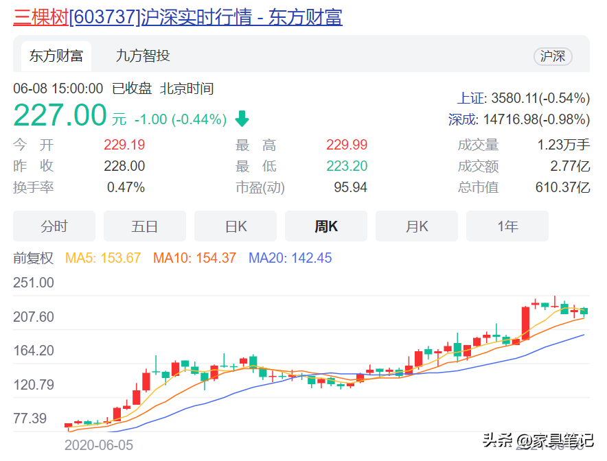Screen dimensions: 607x461
Task: Click the 2020-06-05 date marker
Action: click(x=99, y=445)
